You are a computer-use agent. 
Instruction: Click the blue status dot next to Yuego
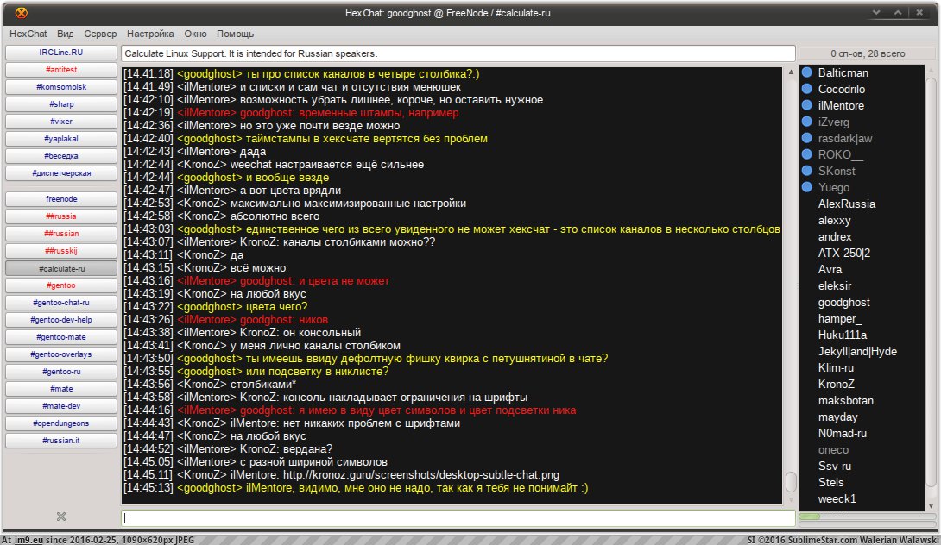click(x=807, y=187)
